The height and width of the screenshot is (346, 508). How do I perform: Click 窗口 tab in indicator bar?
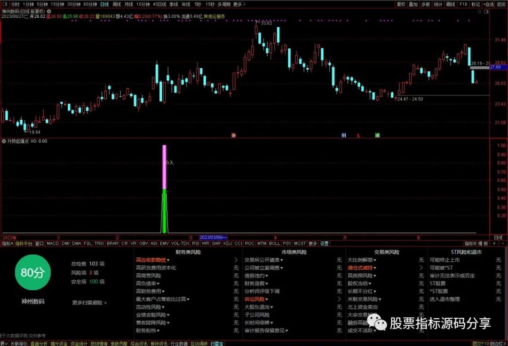[x=39, y=244]
